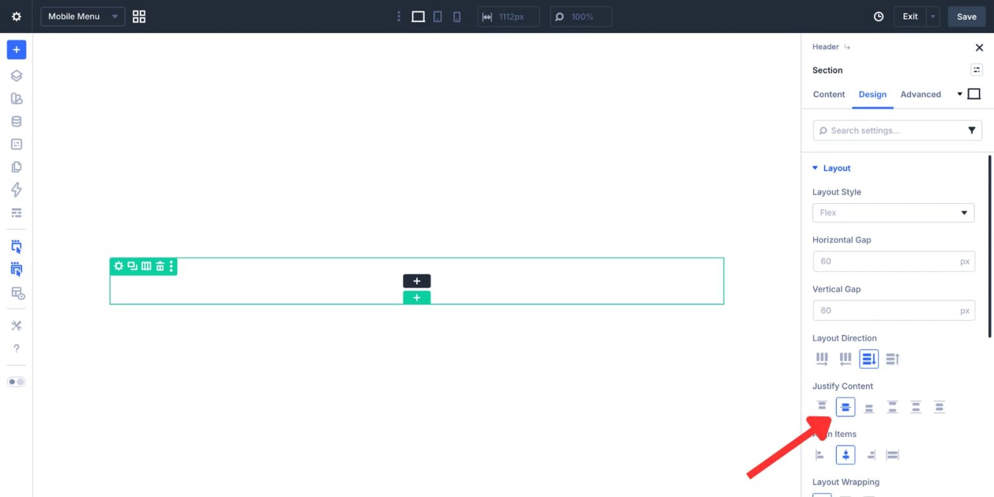Screen dimensions: 994x497
Task: Delete the section with trash icon
Action: point(160,266)
